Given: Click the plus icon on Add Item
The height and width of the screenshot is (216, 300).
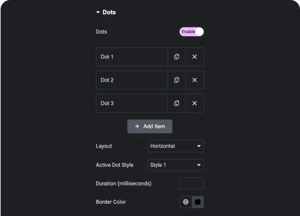Looking at the screenshot, I should [137, 127].
